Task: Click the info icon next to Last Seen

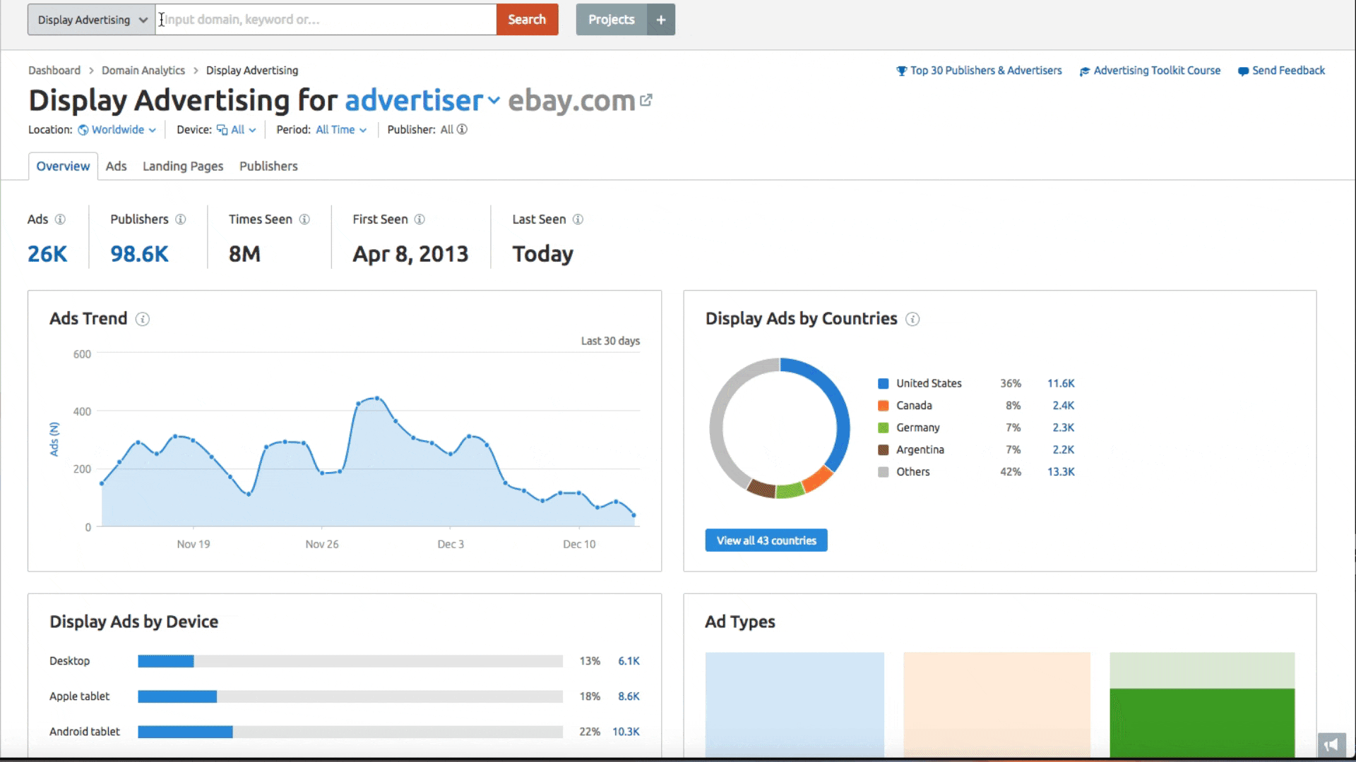Action: click(578, 219)
